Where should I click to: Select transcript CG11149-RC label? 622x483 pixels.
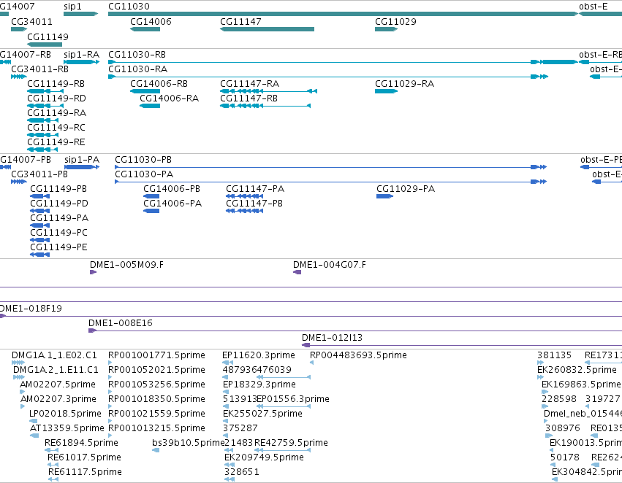click(56, 128)
